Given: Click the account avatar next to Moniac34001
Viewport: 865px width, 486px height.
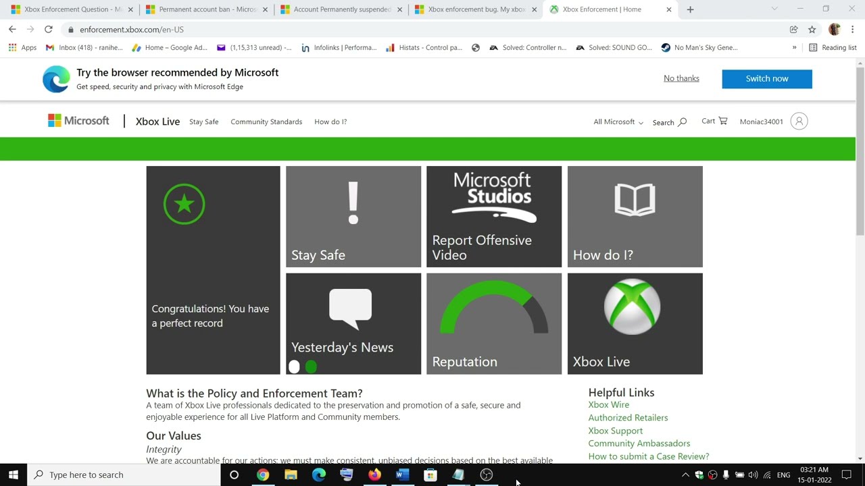Looking at the screenshot, I should pos(799,122).
